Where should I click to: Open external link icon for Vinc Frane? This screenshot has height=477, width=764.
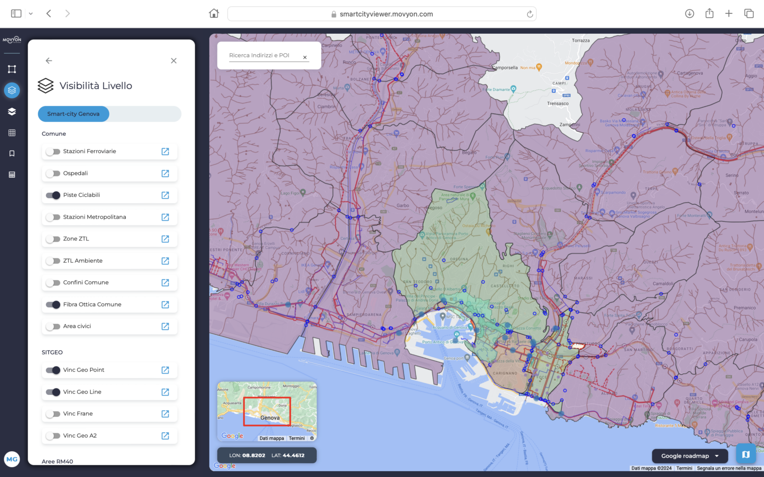point(165,414)
